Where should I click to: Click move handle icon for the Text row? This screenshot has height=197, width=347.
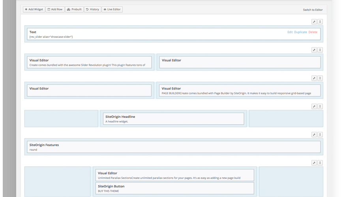pos(320,22)
